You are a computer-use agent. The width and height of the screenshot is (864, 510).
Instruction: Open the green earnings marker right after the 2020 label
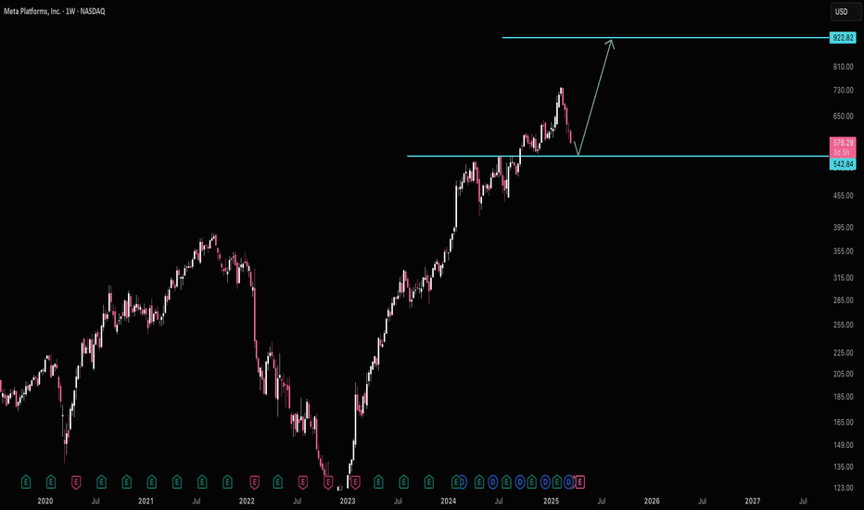click(51, 482)
